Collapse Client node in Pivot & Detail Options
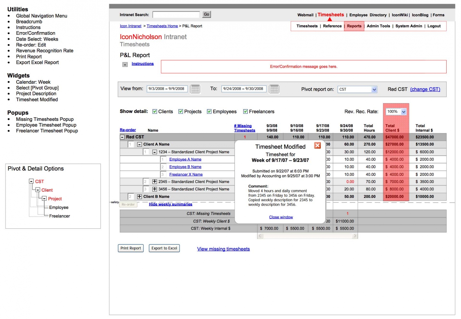The image size is (461, 319). (38, 190)
